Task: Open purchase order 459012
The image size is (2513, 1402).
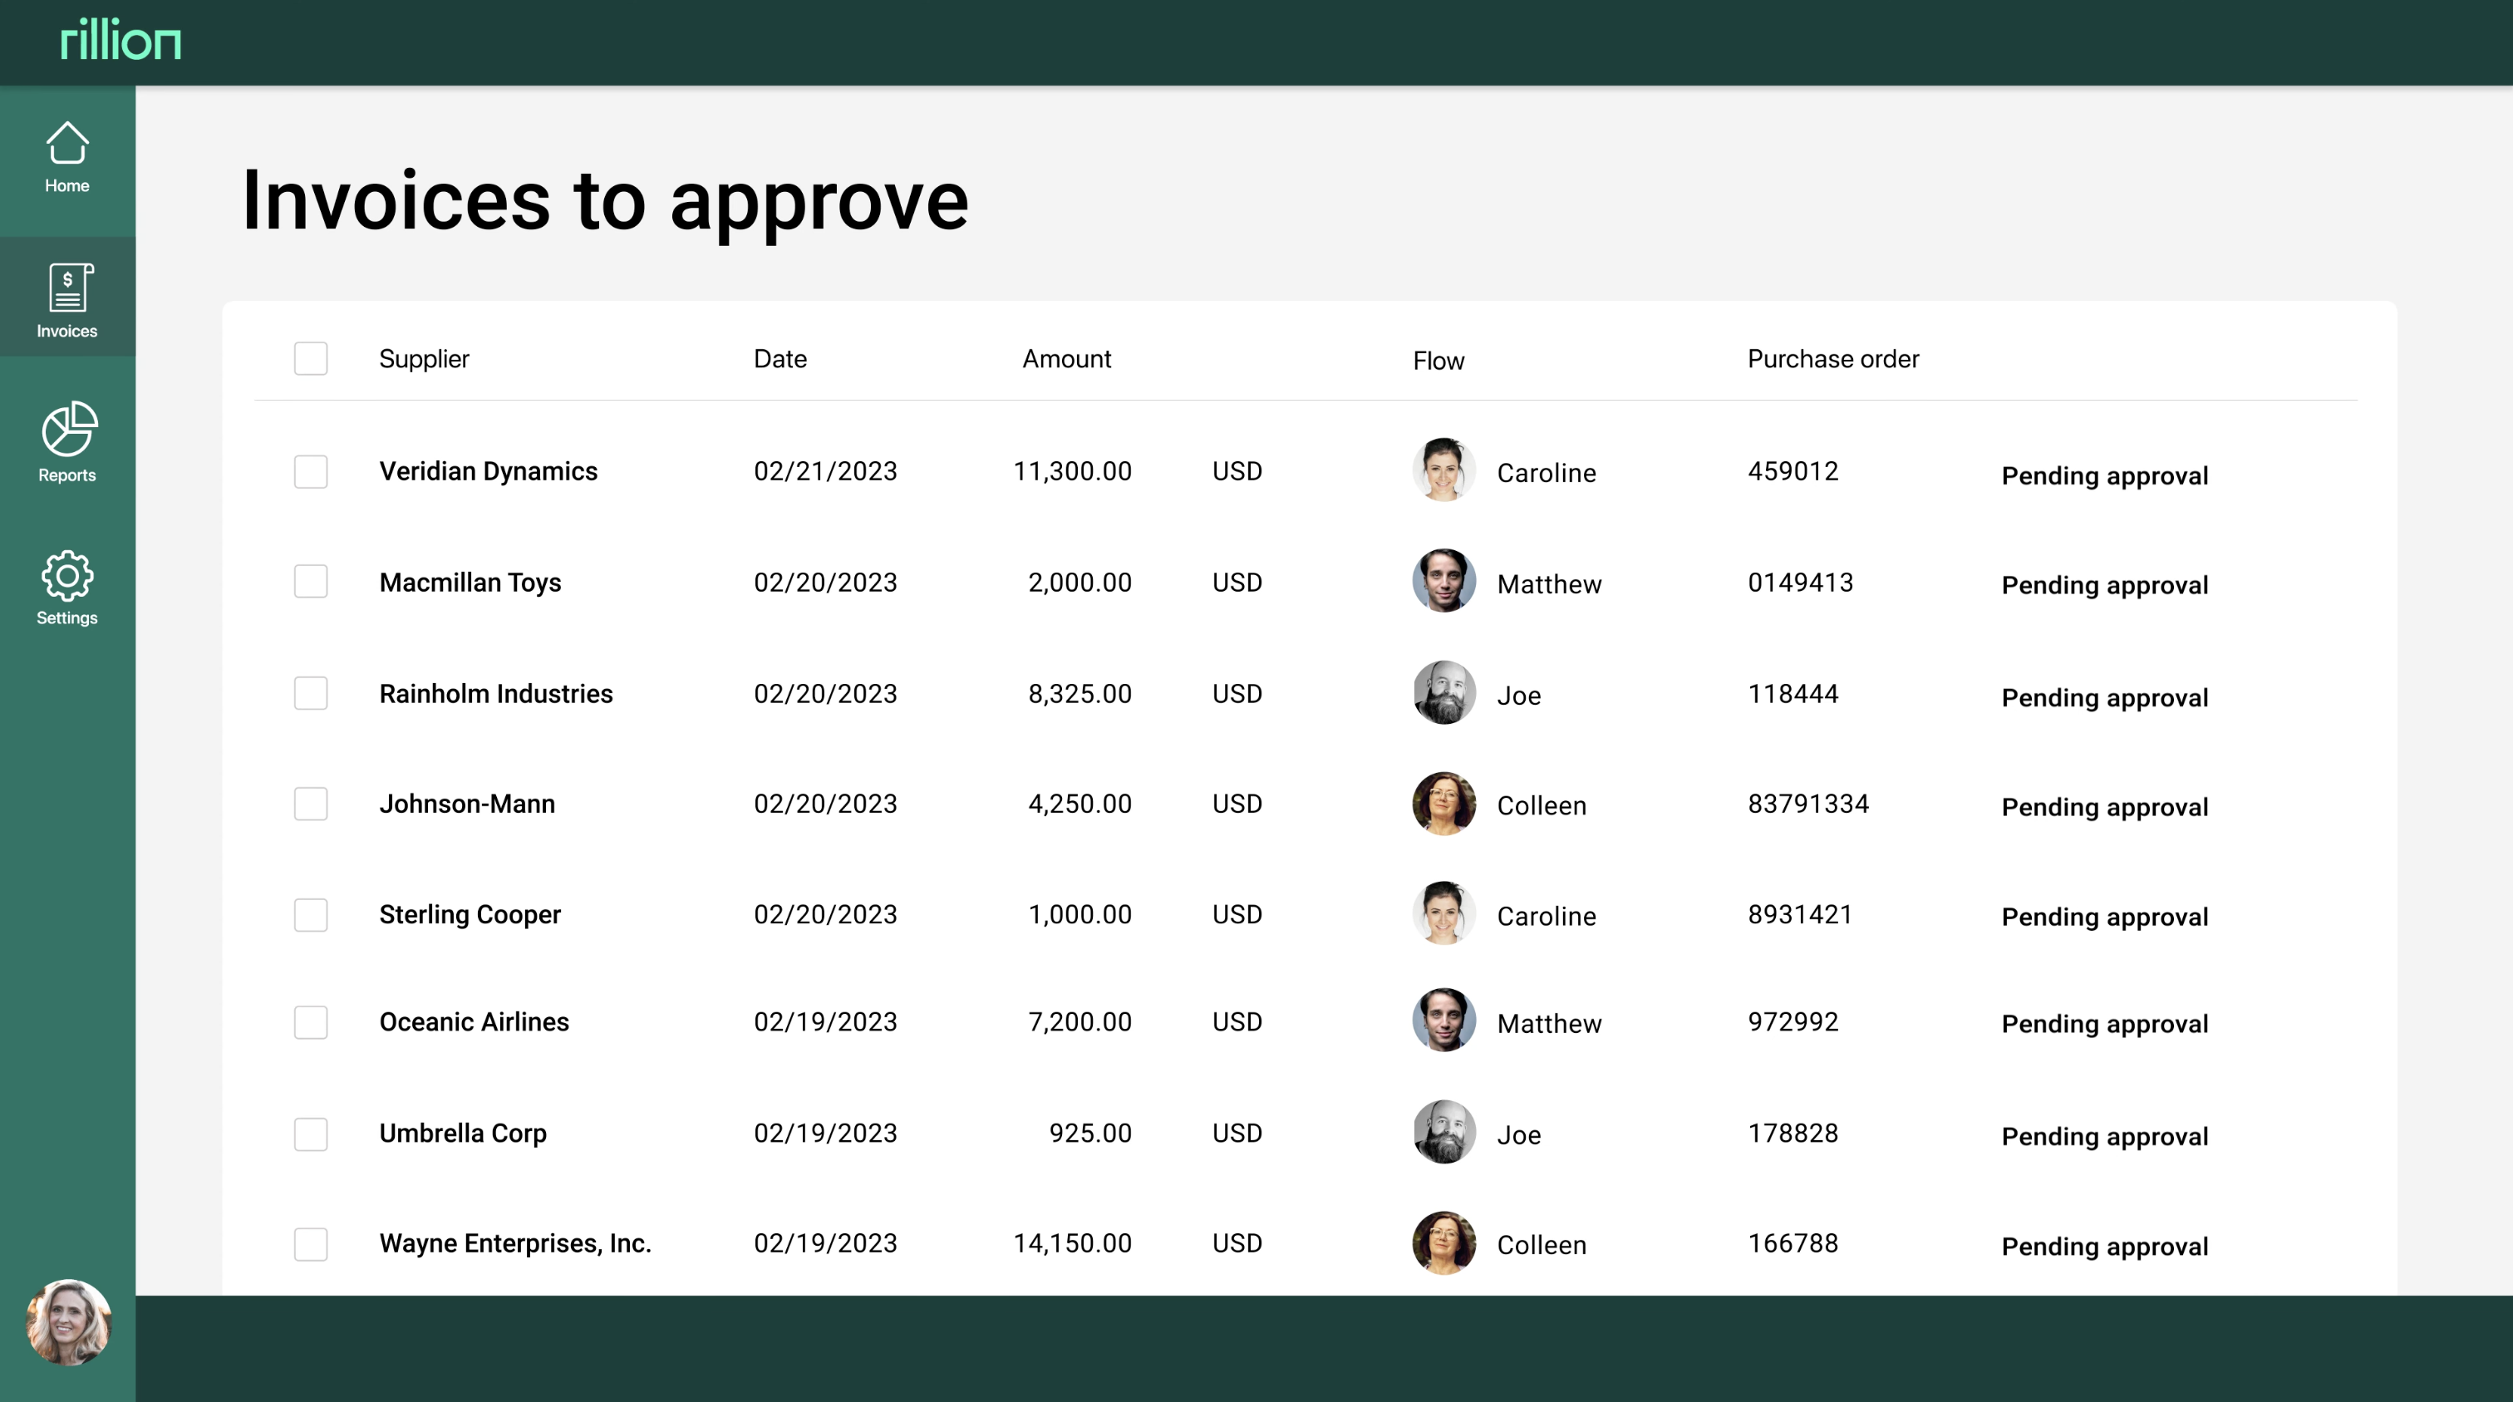Action: click(x=1792, y=470)
